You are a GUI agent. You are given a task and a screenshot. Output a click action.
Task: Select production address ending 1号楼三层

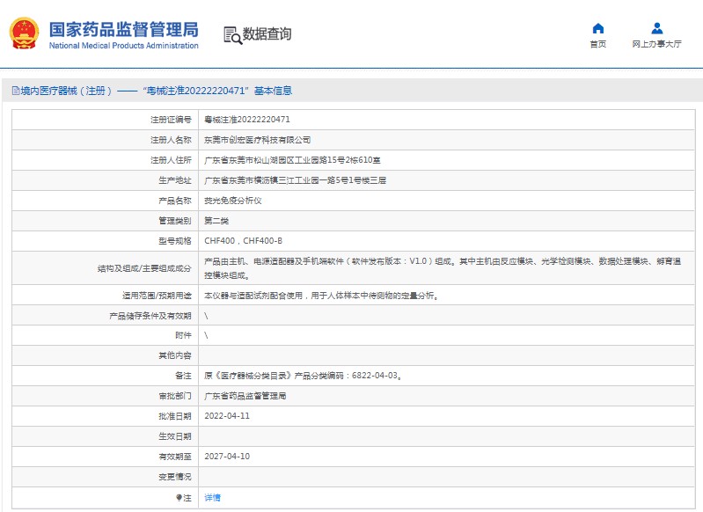(x=295, y=180)
